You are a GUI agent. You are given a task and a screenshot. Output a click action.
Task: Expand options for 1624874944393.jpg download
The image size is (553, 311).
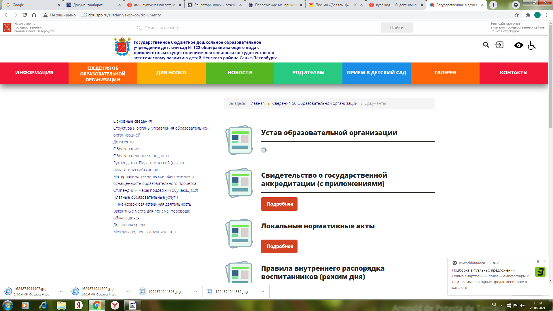[x=196, y=291]
